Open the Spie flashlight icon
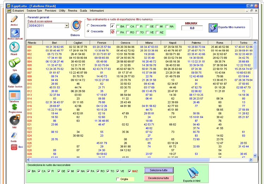Screen dimensions: 264x184 (x=14, y=63)
